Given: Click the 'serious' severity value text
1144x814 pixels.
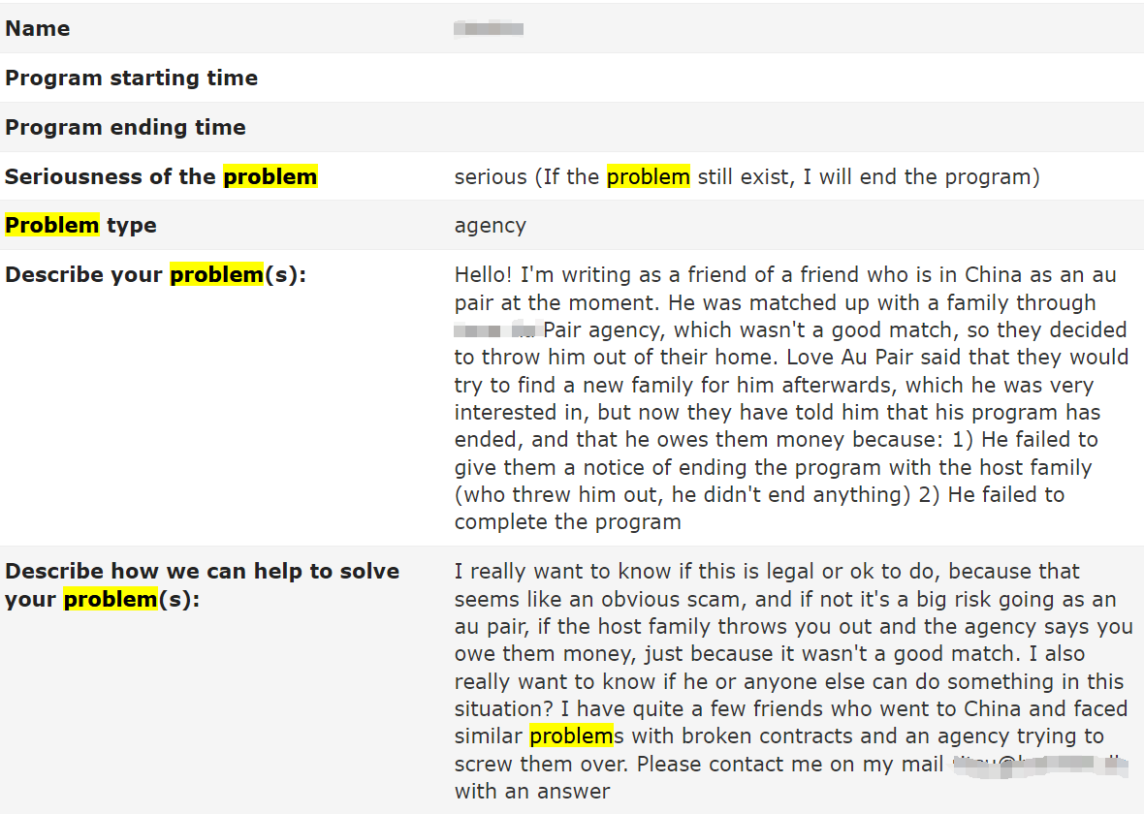Looking at the screenshot, I should [x=491, y=176].
